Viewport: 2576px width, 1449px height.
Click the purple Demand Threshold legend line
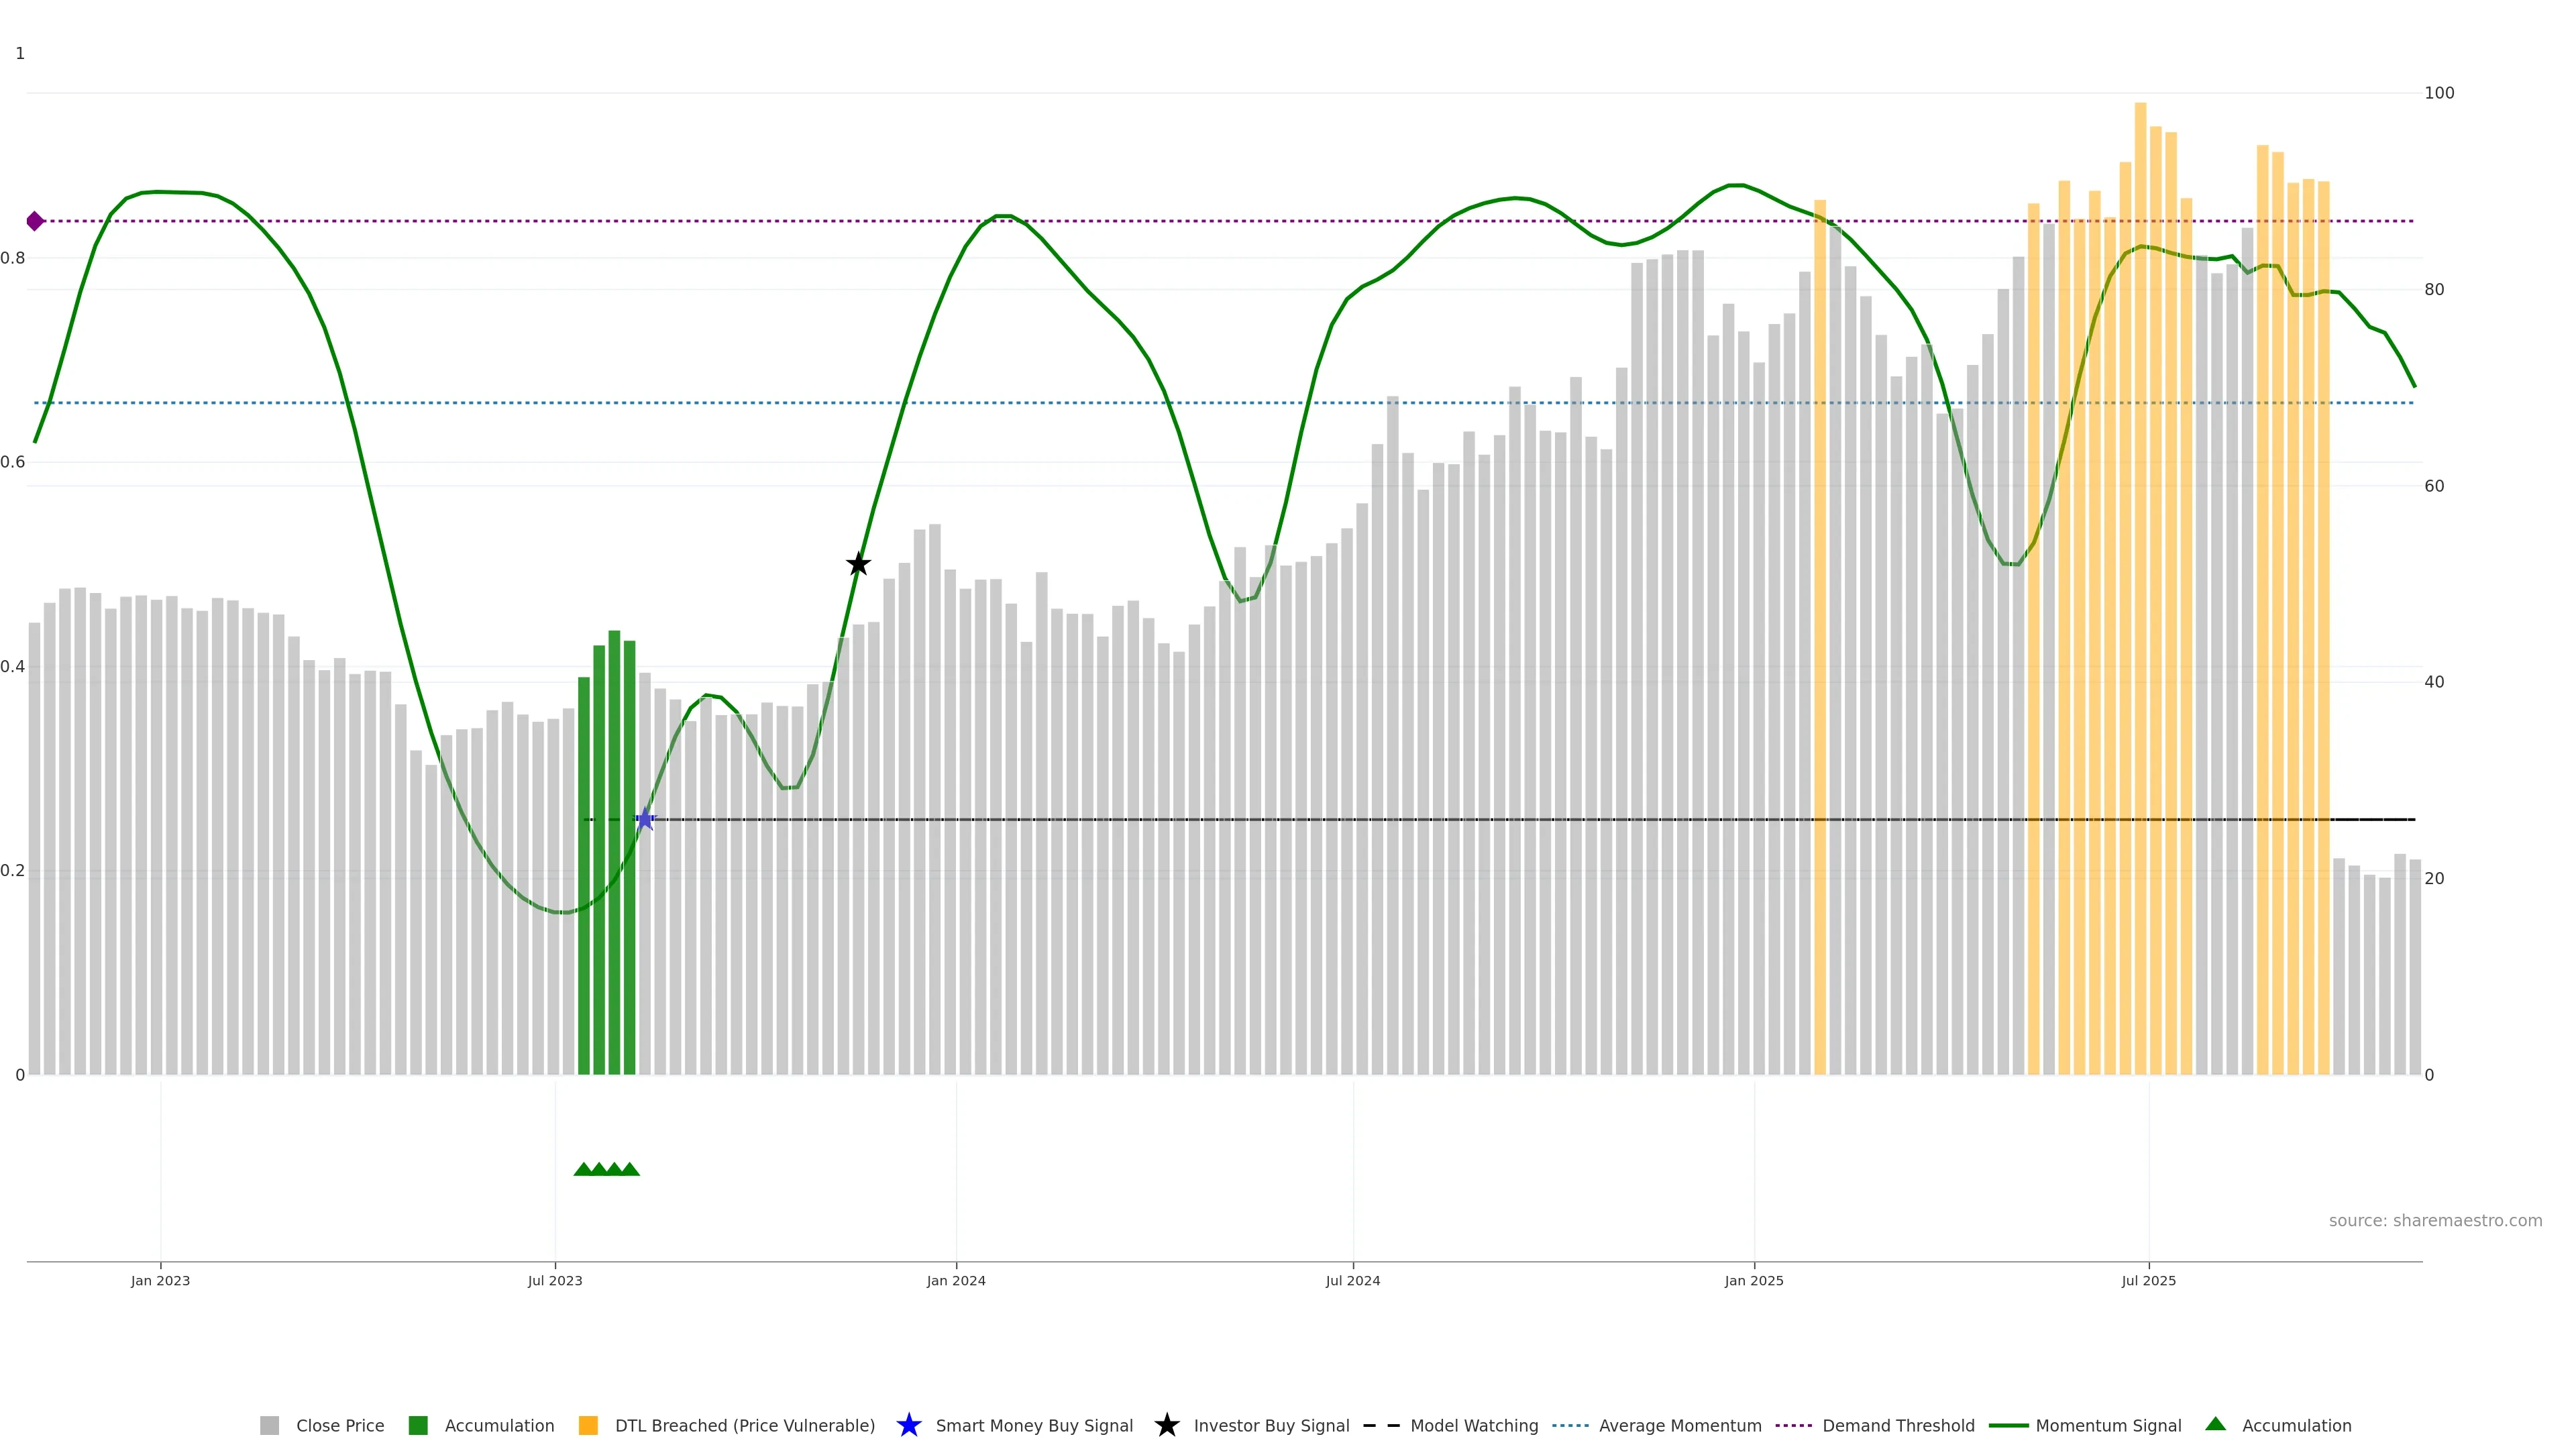[1793, 1425]
